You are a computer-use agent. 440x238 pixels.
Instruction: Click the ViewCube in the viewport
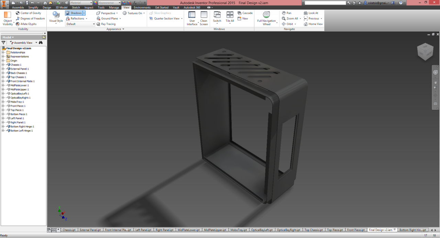pos(425,52)
